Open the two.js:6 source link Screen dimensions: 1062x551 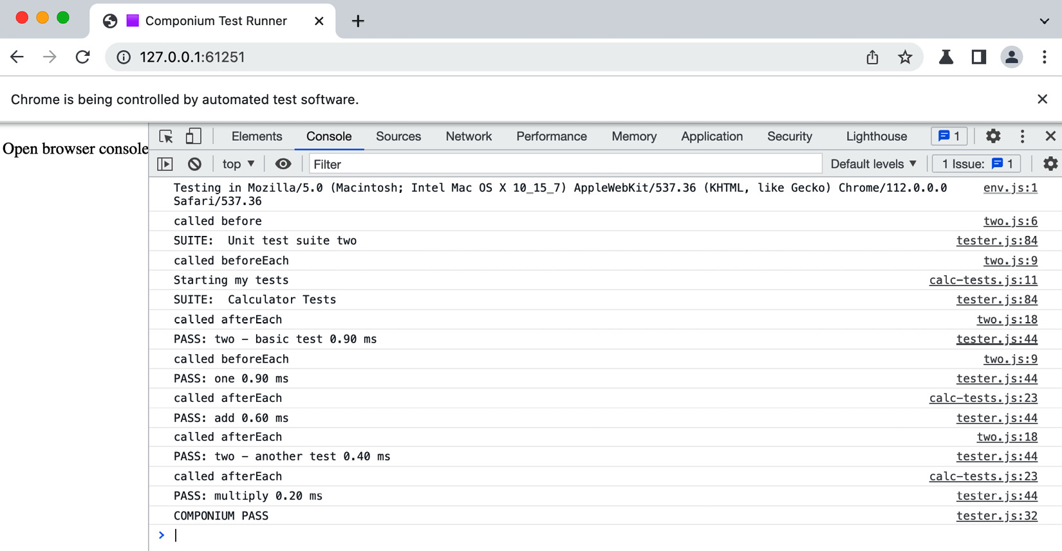(x=1010, y=221)
